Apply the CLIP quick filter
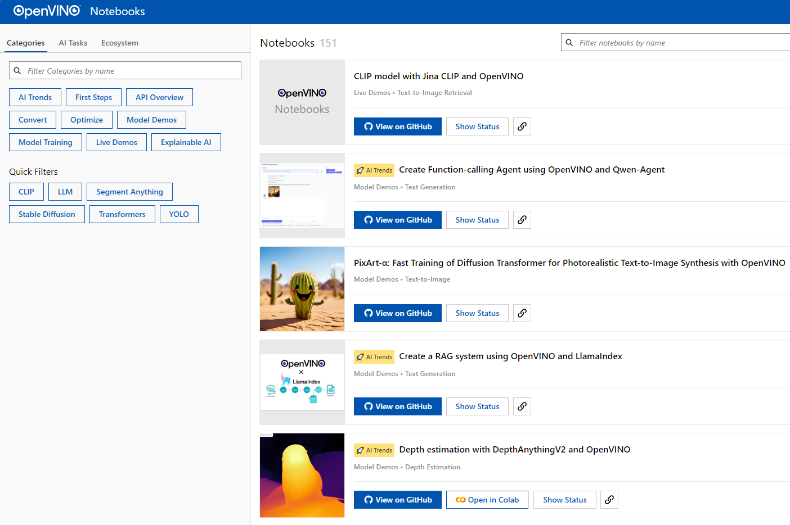The height and width of the screenshot is (525, 790). [x=26, y=192]
